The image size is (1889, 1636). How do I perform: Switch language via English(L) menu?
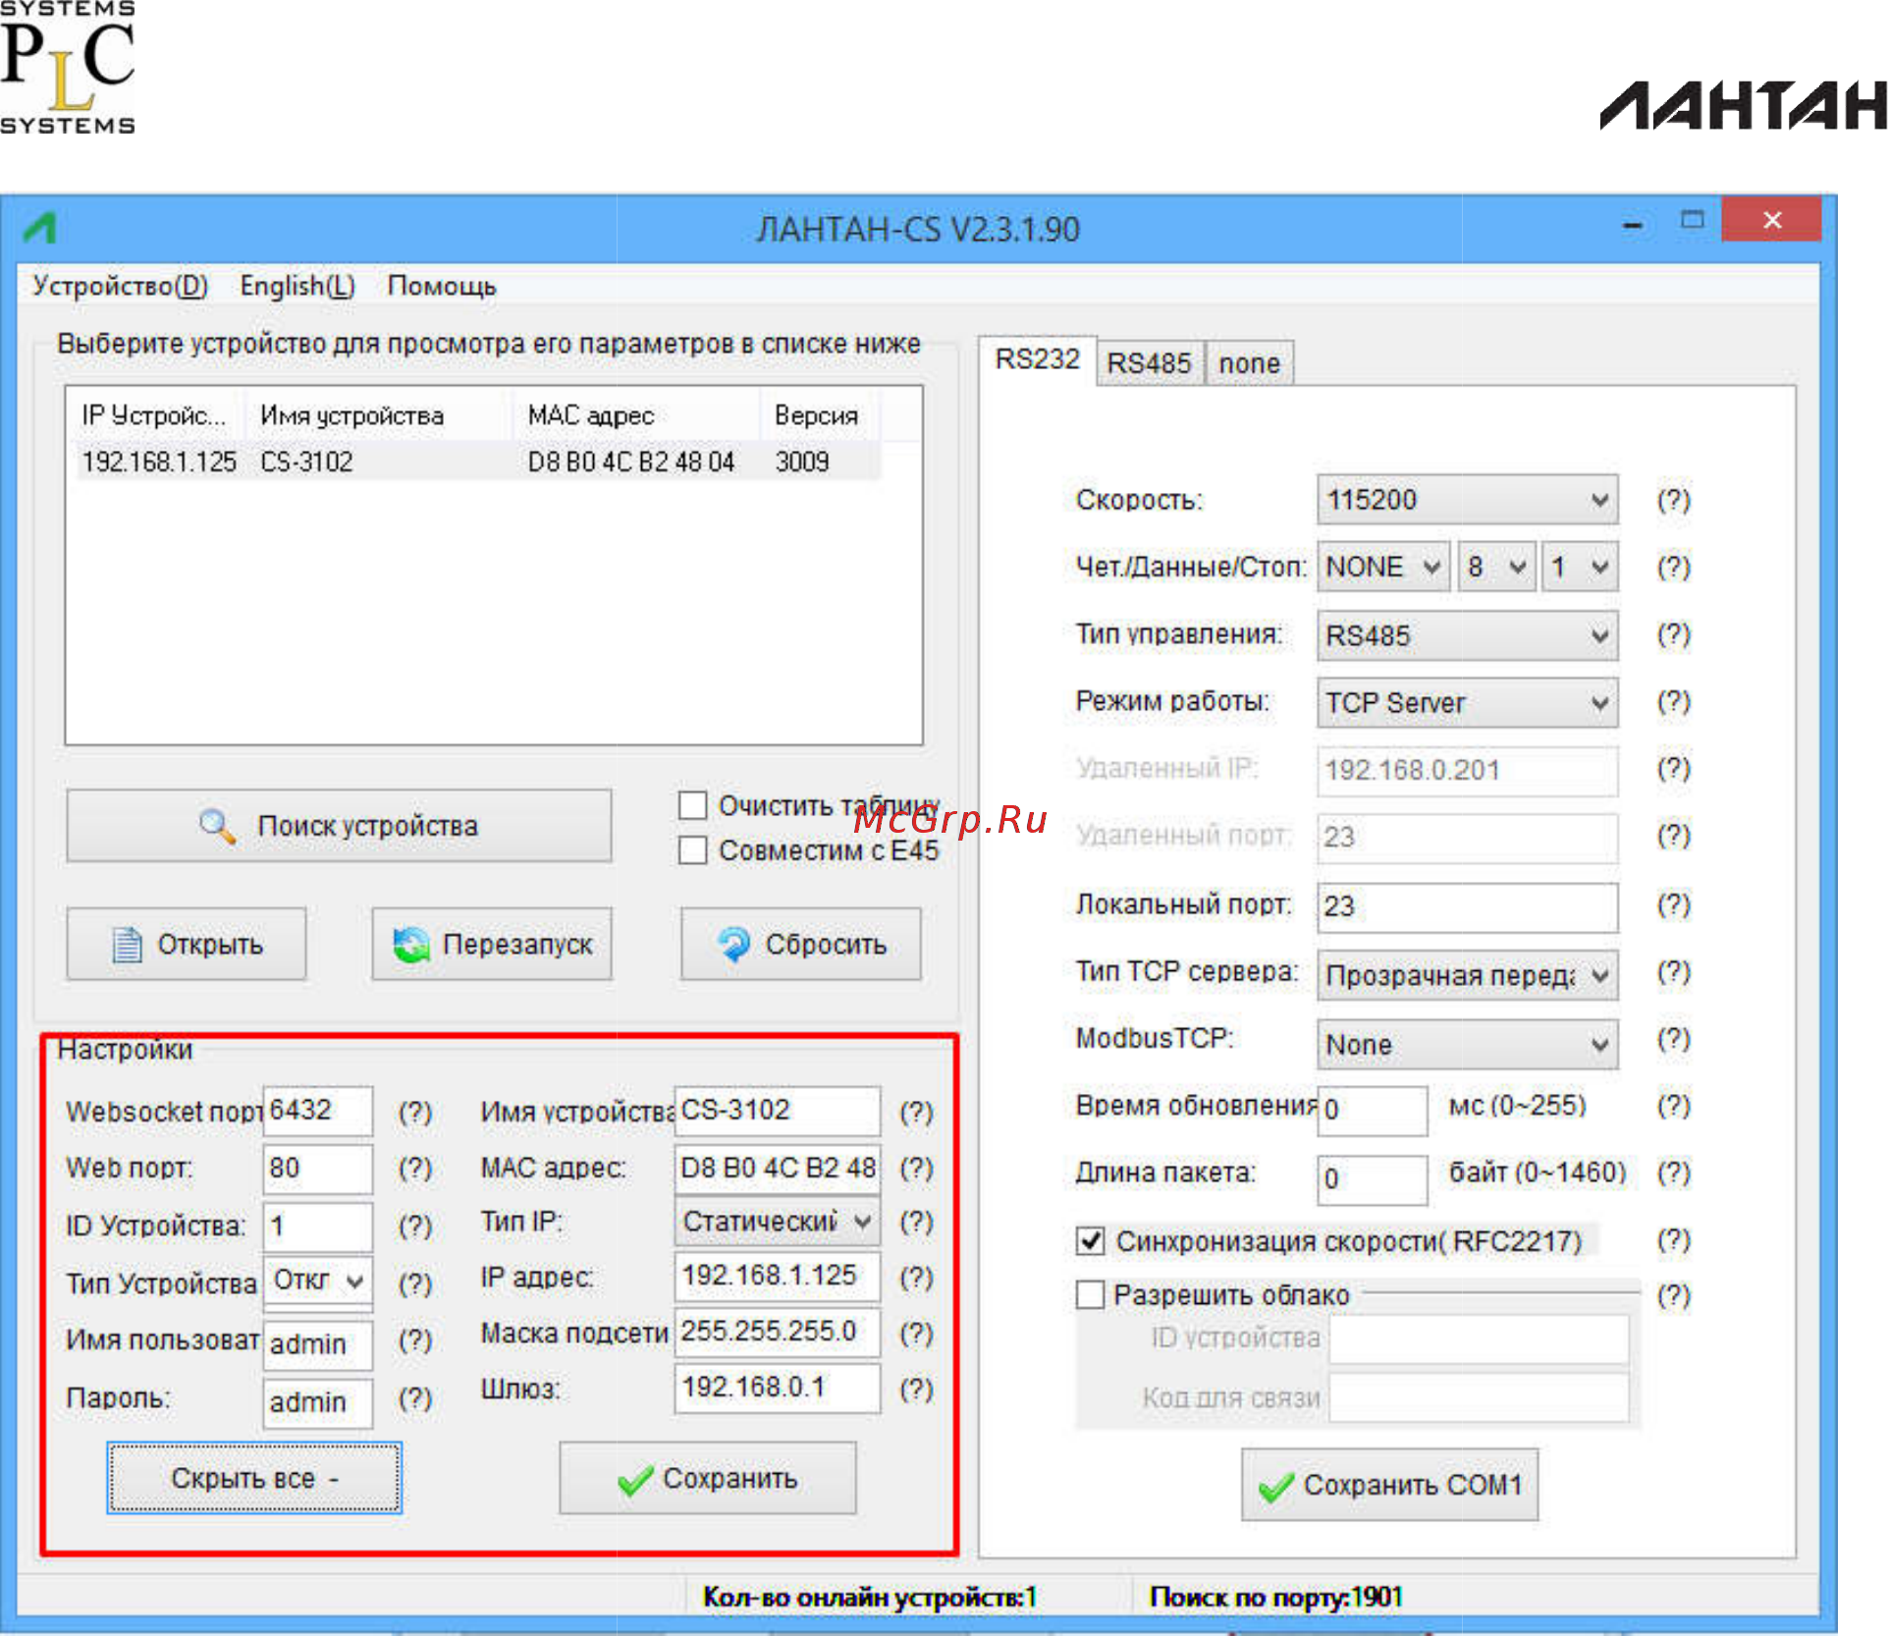(297, 287)
